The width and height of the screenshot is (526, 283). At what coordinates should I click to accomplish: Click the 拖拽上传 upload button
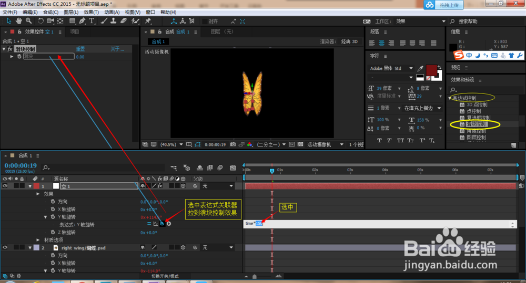(443, 5)
